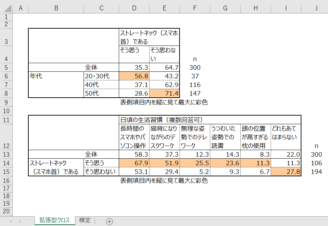The image size is (328, 226).
Task: Click n value 106
Action: [316, 163]
